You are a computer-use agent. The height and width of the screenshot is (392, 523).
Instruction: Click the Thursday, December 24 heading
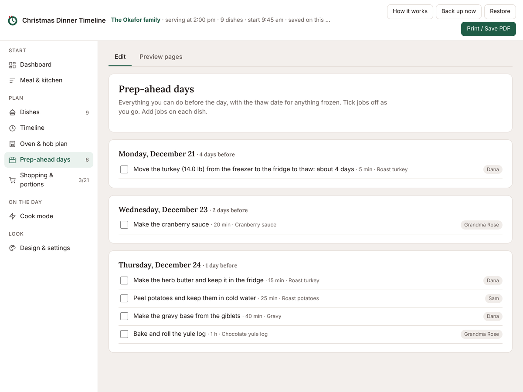(160, 265)
